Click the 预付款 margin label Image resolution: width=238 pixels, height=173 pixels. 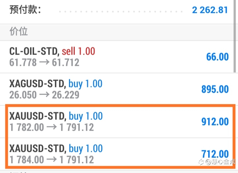point(25,10)
